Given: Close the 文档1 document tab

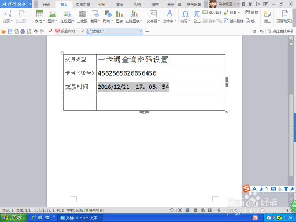Looking at the screenshot, I should 140,31.
